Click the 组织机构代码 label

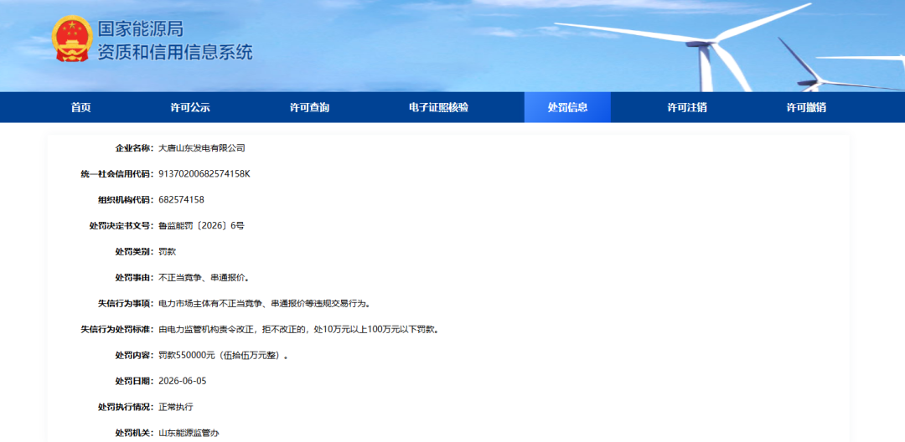126,200
